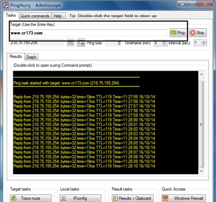
Task: Click the 'Ping task started with target' line
Action: 66,83
